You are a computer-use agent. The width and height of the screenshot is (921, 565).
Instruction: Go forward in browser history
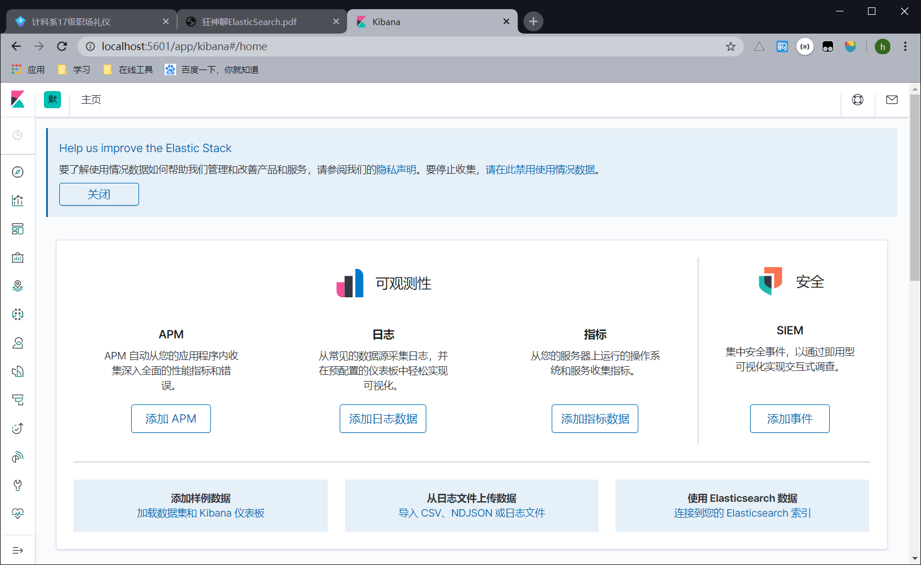pos(39,46)
